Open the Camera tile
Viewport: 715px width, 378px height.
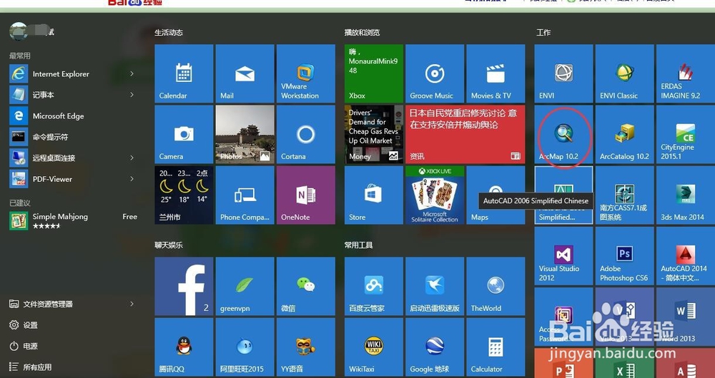tap(184, 134)
